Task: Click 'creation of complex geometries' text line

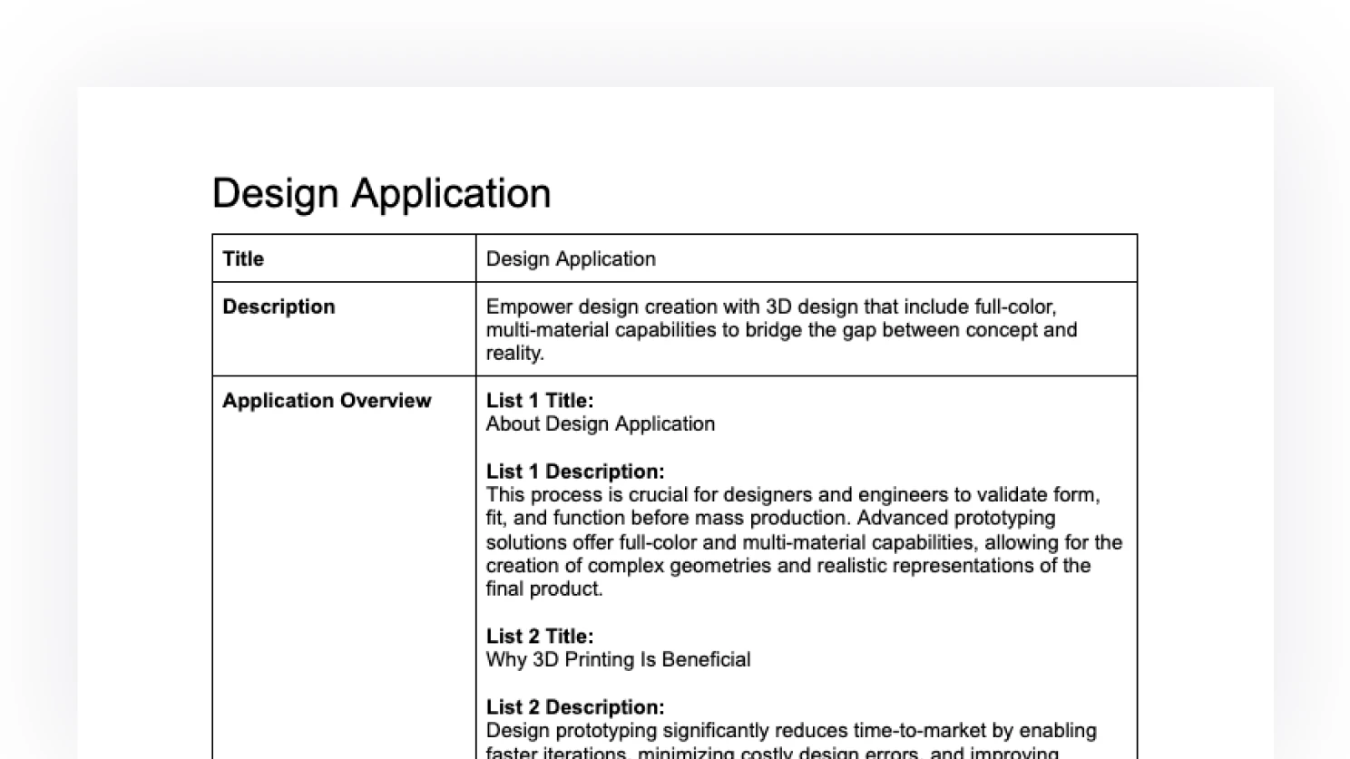Action: pyautogui.click(x=787, y=566)
